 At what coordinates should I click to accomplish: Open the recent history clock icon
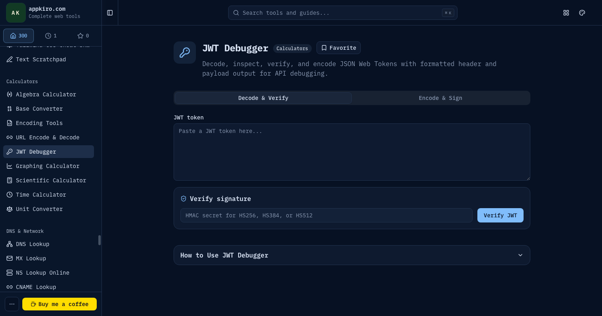(51, 36)
